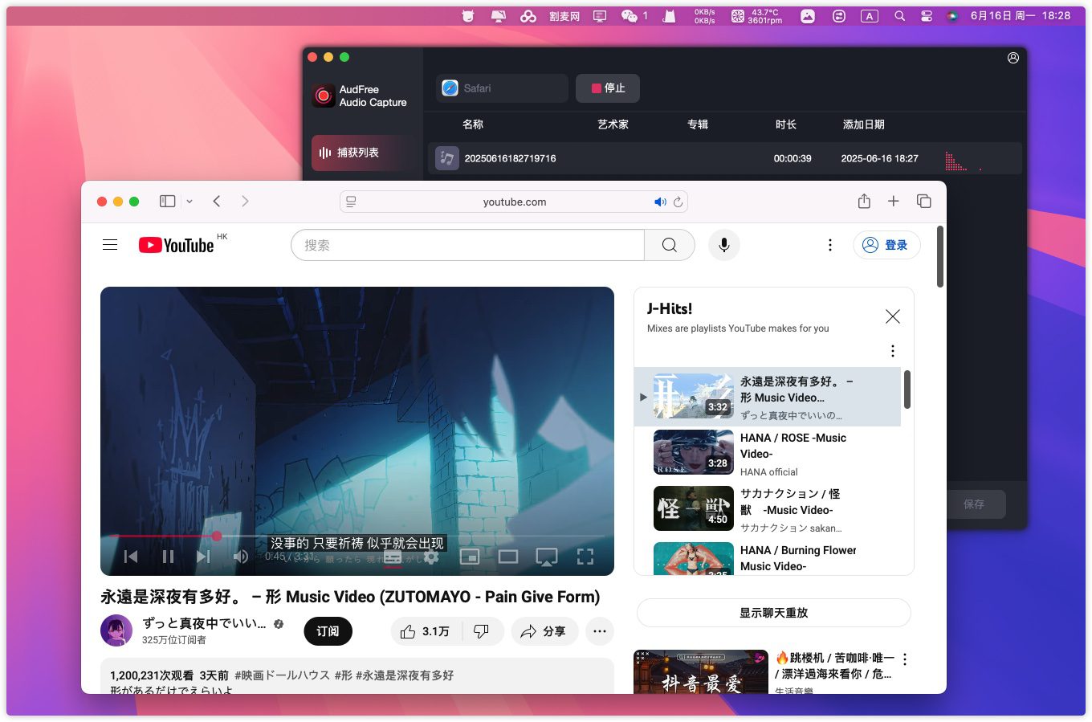This screenshot has width=1092, height=722.
Task: Open HANA / ROSE Music Video thumbnail
Action: (693, 453)
